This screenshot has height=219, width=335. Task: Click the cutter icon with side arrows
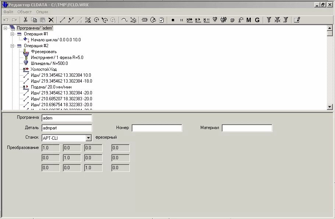[277, 20]
